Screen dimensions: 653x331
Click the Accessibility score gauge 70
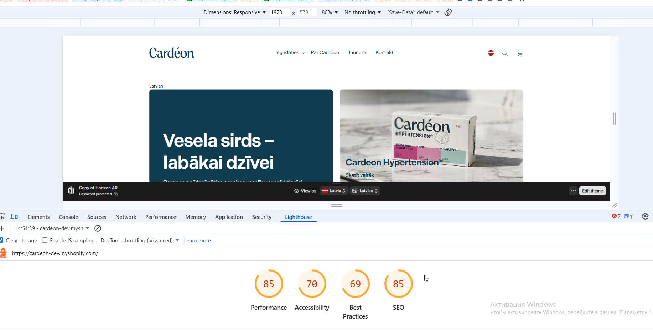coord(312,284)
